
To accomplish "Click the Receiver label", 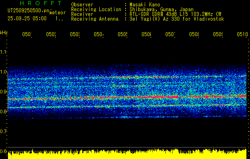I will pyautogui.click(x=82, y=14).
